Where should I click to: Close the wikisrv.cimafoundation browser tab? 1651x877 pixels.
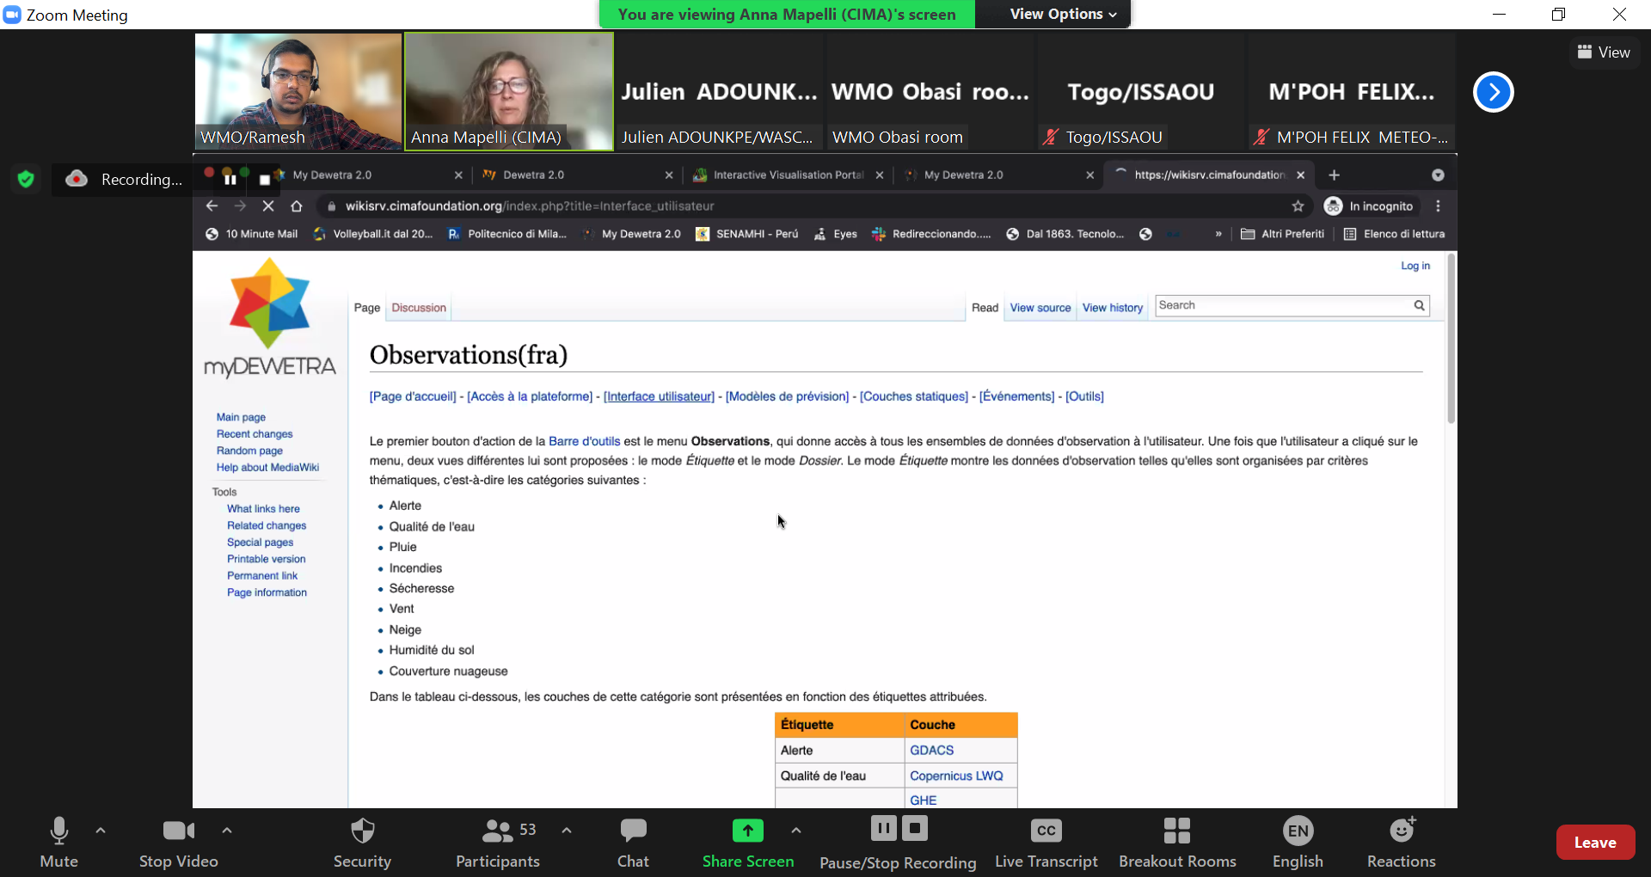[x=1300, y=175]
